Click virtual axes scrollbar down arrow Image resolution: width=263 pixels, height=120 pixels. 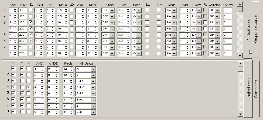pos(240,55)
